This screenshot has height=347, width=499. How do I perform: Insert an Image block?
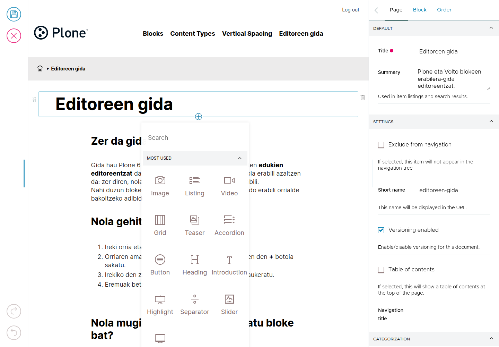[160, 186]
